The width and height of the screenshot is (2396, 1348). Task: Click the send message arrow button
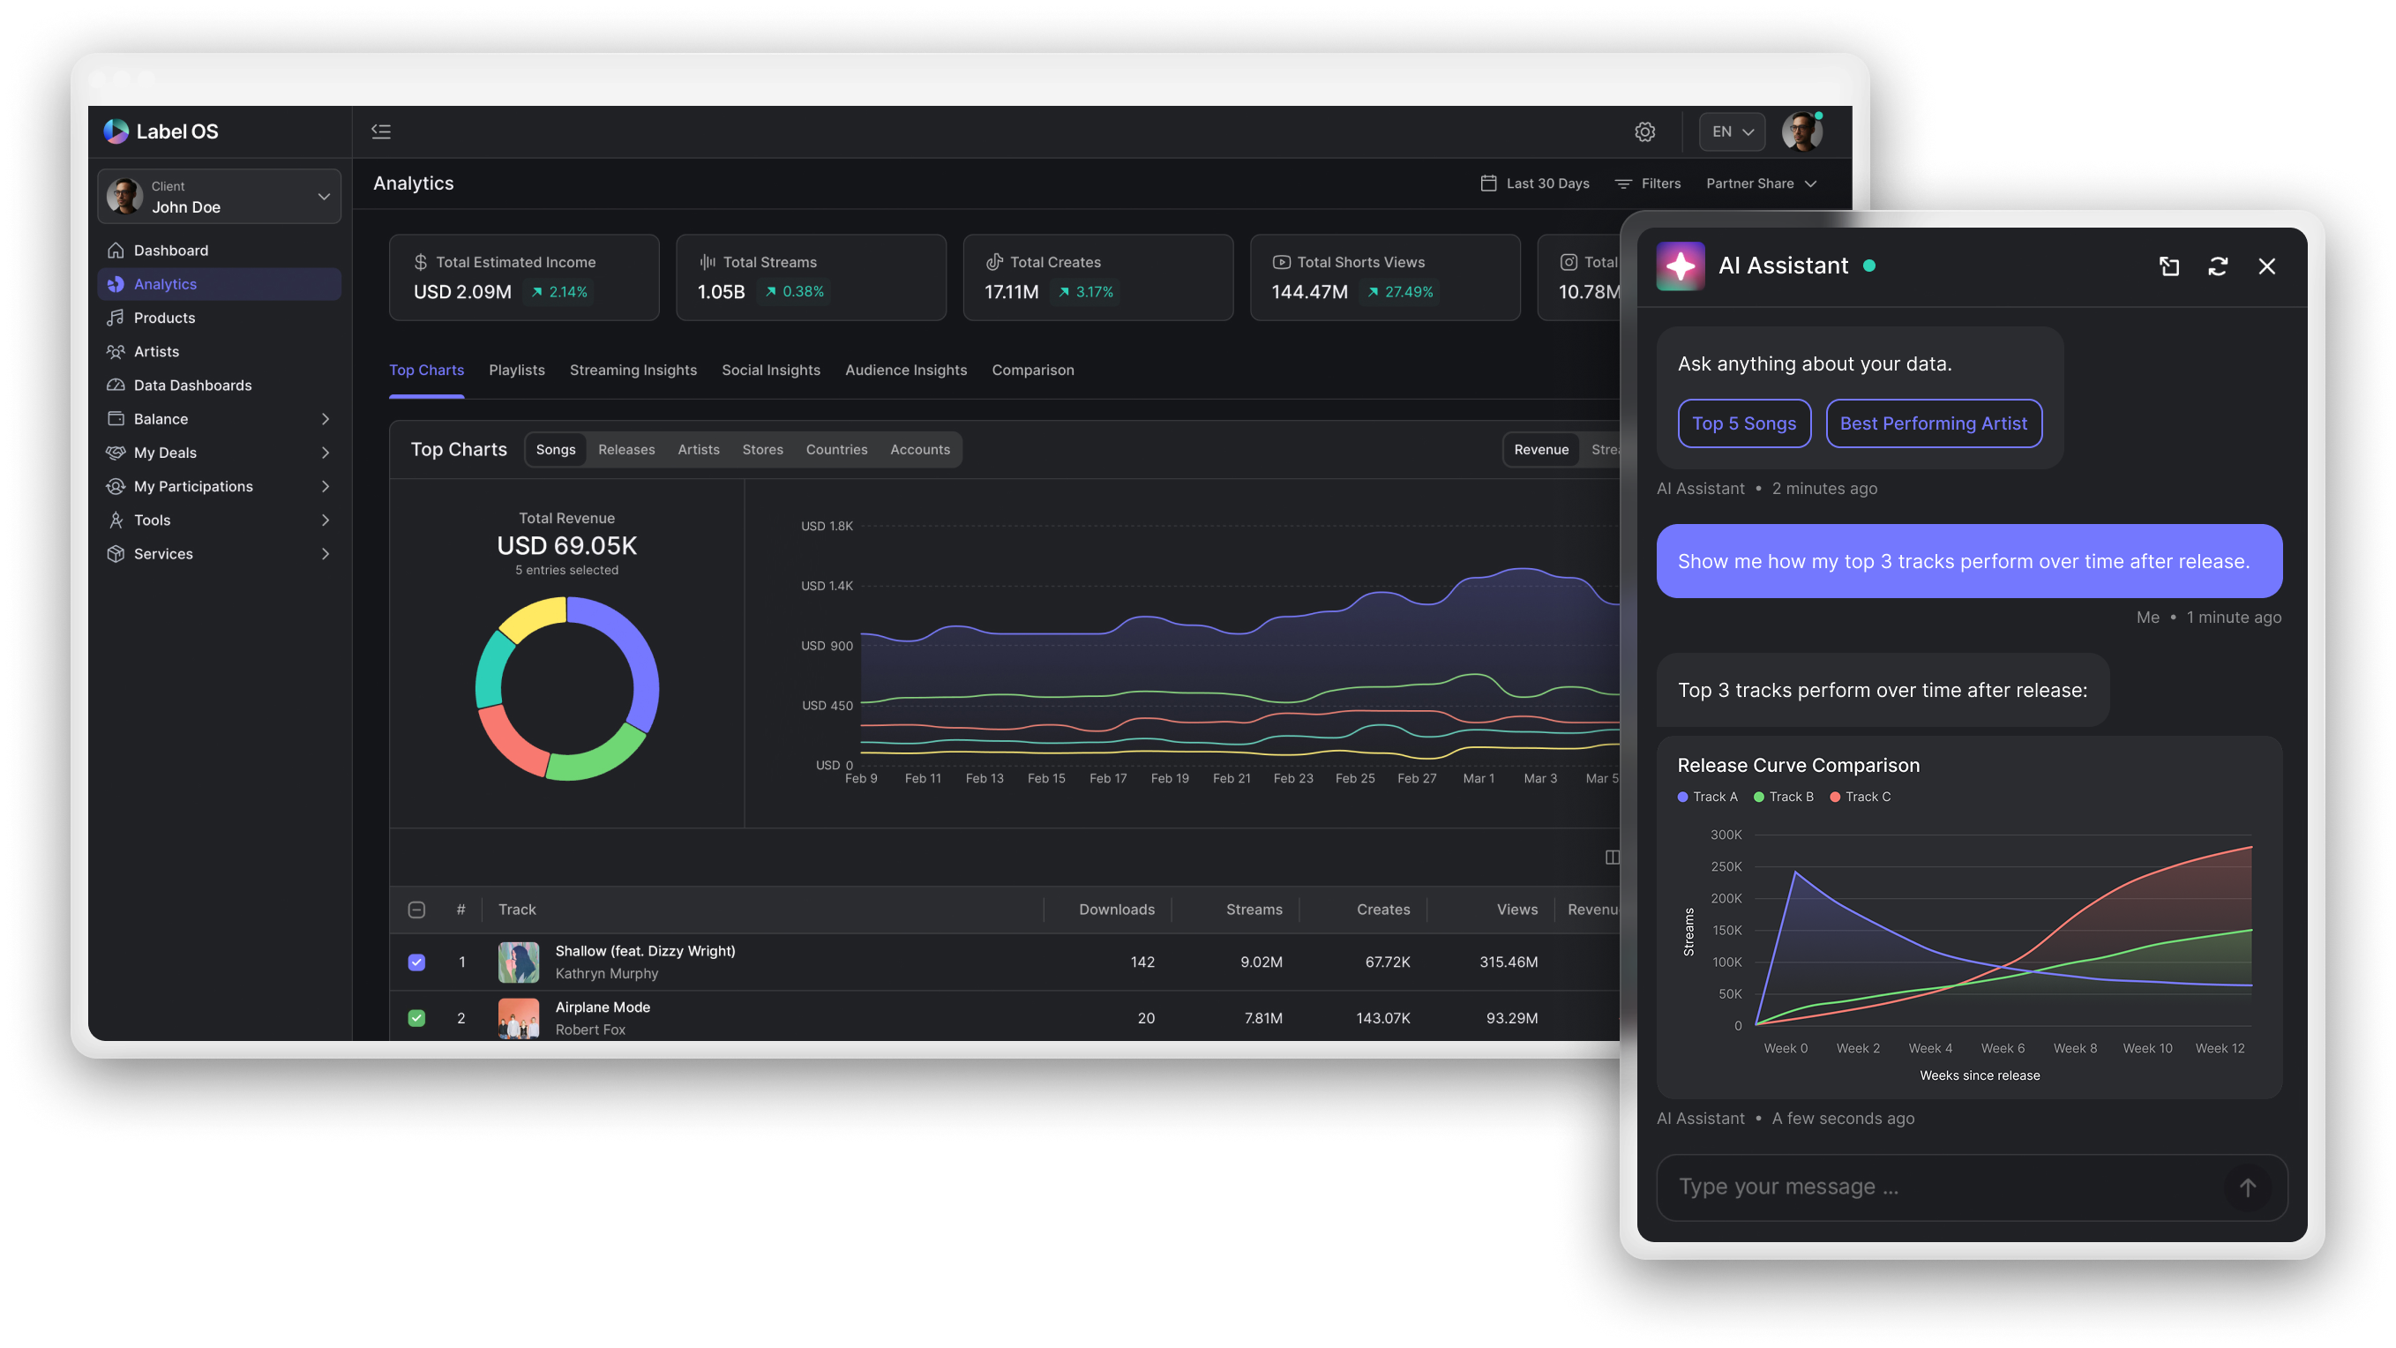click(x=2247, y=1187)
